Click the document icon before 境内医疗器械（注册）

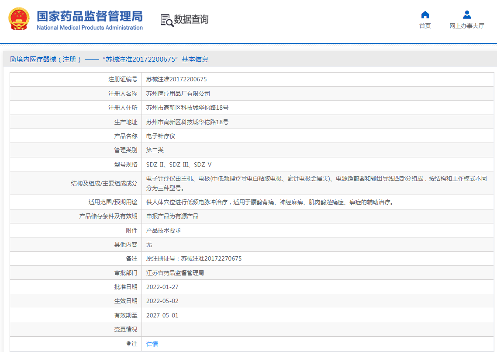pyautogui.click(x=12, y=59)
